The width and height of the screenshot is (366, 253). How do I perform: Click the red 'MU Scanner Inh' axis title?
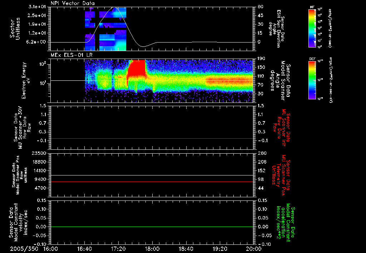click(282, 127)
